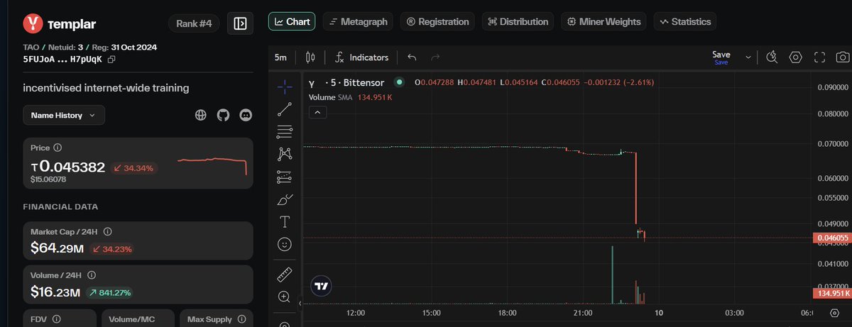Click the Templar logo icon
Viewport: 852px width, 327px height.
point(33,23)
